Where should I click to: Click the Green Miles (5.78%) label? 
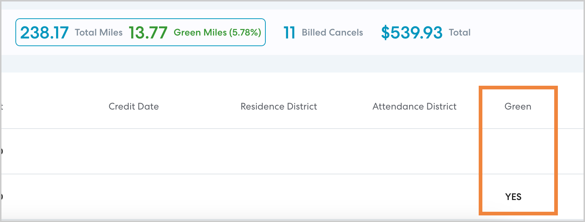tap(217, 33)
